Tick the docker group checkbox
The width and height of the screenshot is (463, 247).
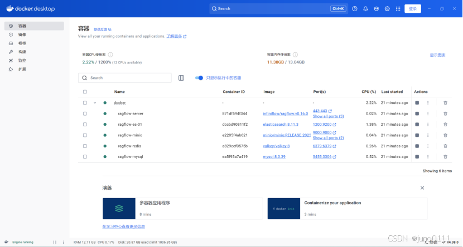click(x=85, y=103)
